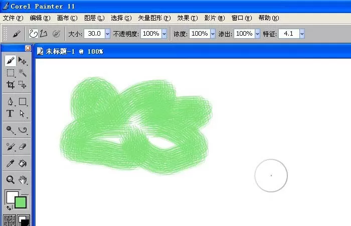Click the 渗出 value field
The width and height of the screenshot is (351, 226).
coord(244,34)
